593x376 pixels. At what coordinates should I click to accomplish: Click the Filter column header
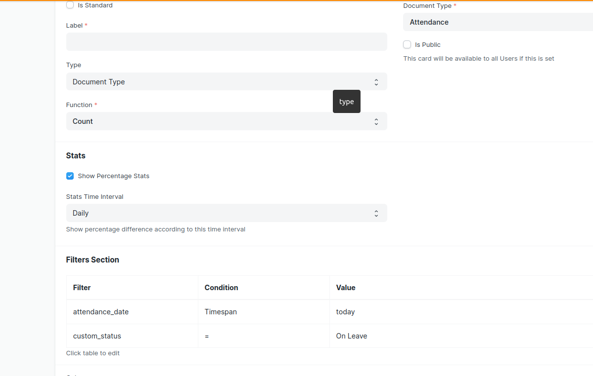(x=133, y=288)
